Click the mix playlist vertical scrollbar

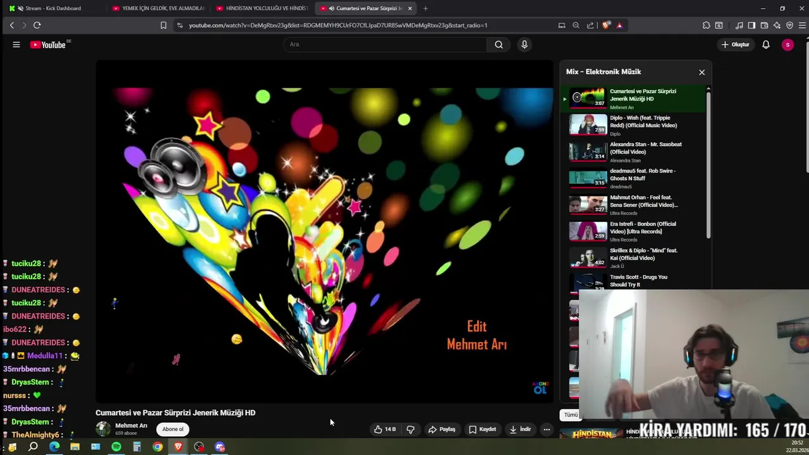point(709,164)
